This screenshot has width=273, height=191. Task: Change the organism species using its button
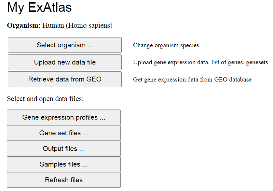point(65,45)
